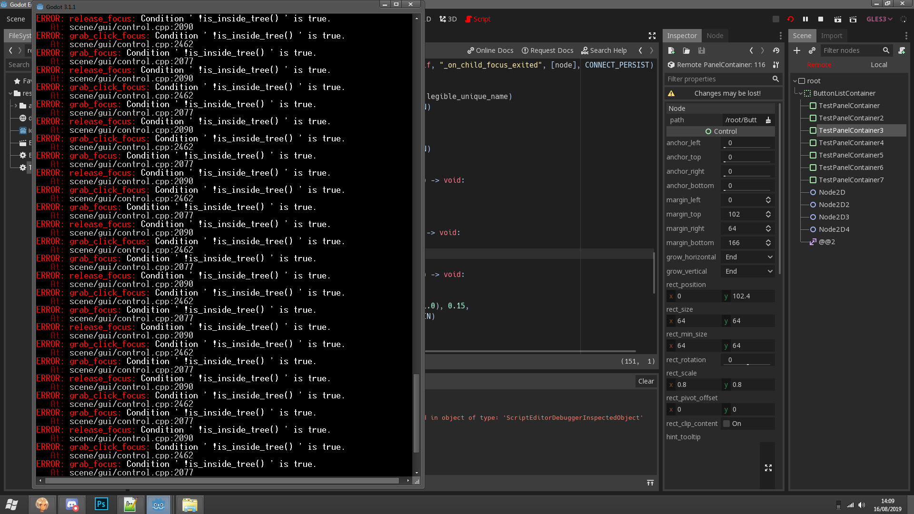The image size is (914, 514).
Task: Open the Import tab
Action: [x=832, y=35]
